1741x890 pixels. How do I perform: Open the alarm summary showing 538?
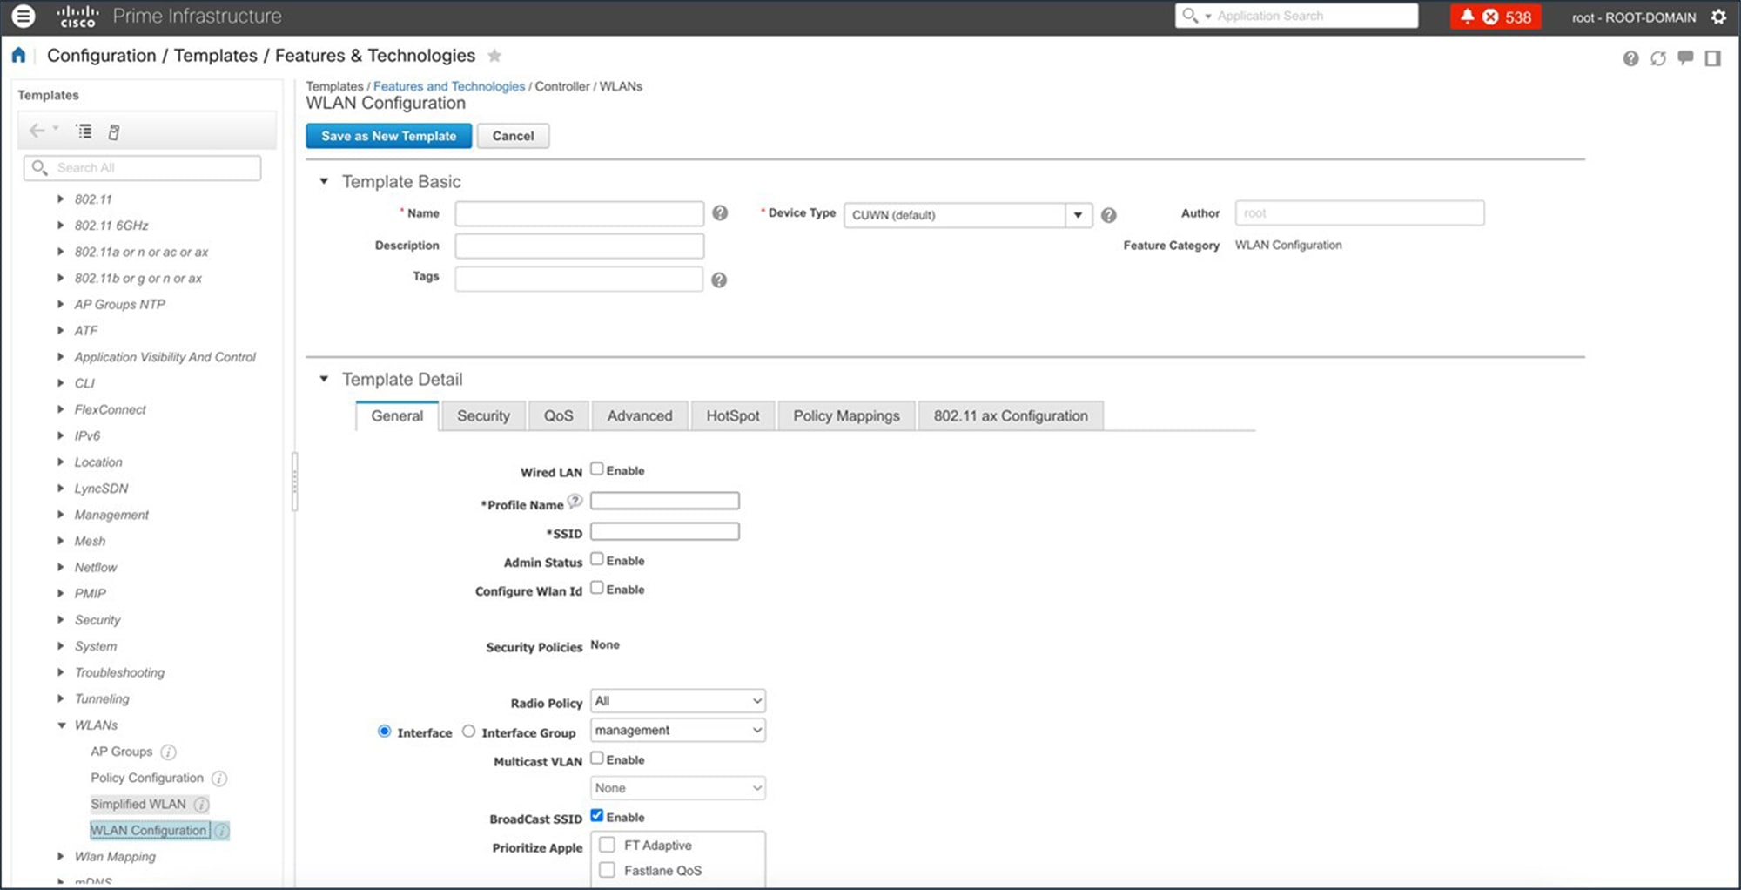(x=1496, y=17)
